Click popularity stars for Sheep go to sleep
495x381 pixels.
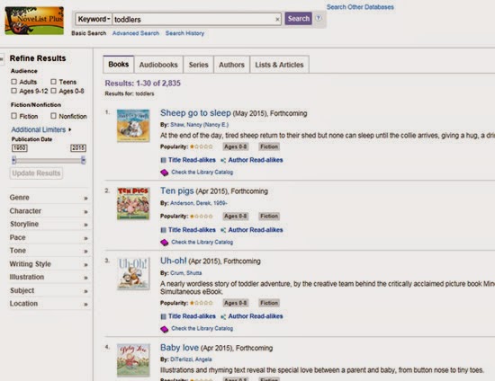(202, 146)
